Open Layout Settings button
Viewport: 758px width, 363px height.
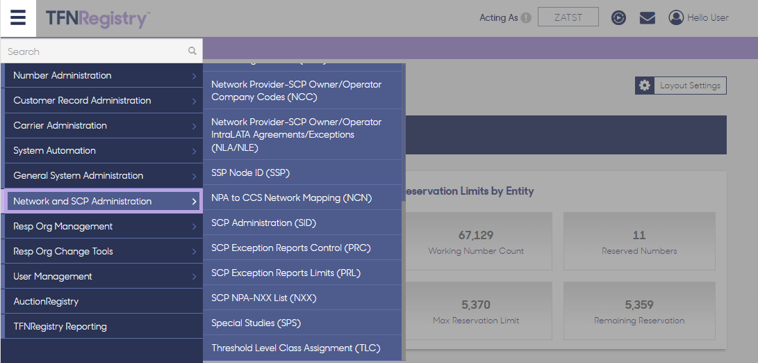[681, 86]
